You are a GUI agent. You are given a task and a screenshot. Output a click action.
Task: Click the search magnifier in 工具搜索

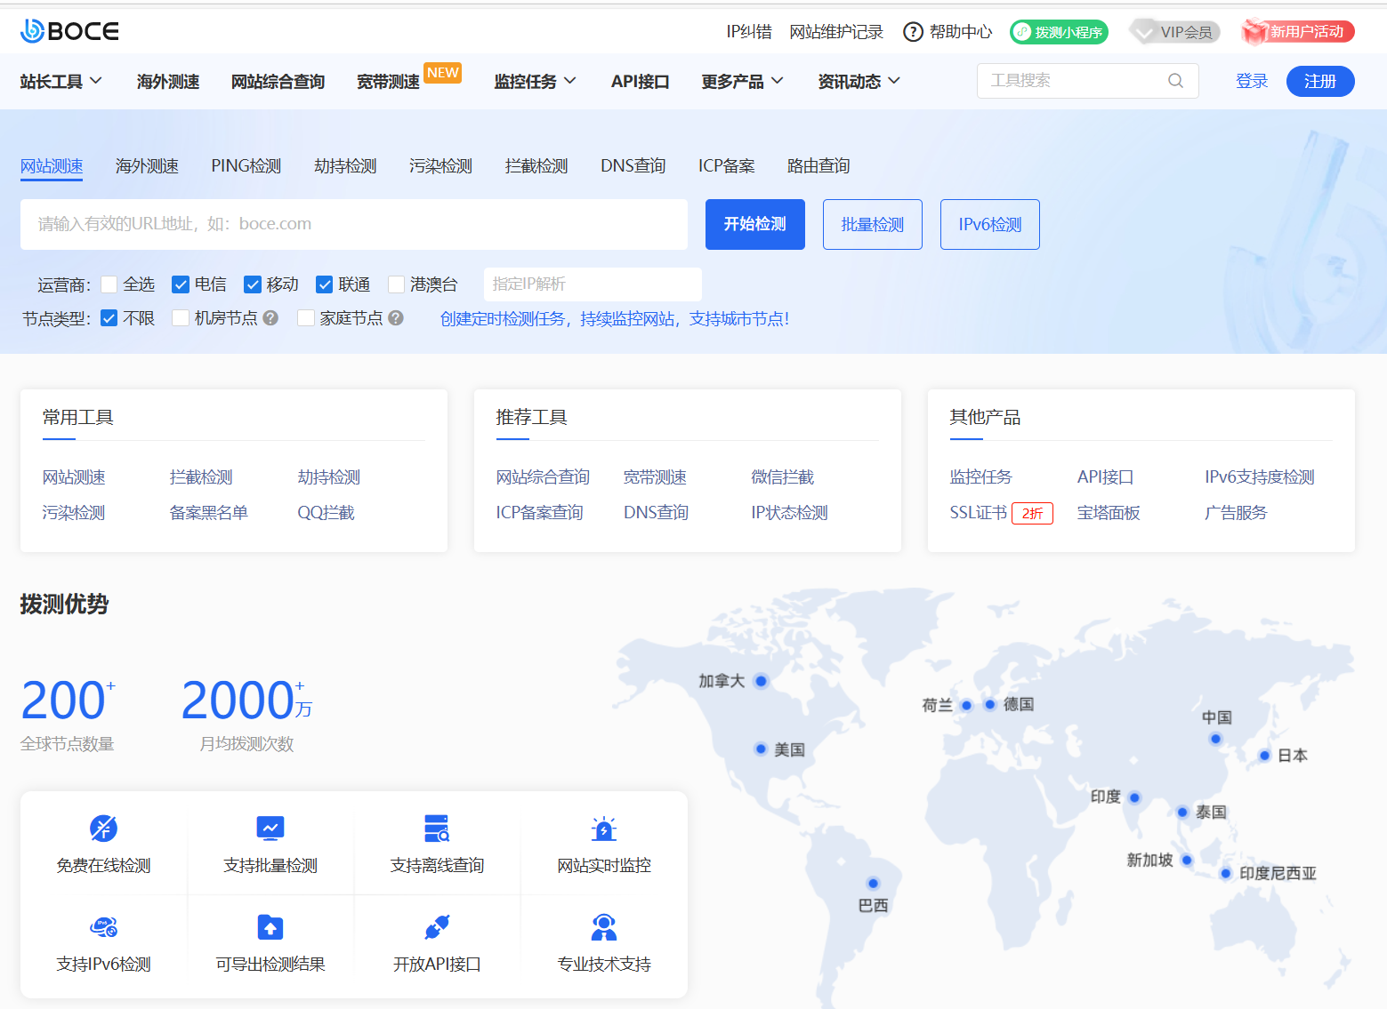click(x=1176, y=80)
